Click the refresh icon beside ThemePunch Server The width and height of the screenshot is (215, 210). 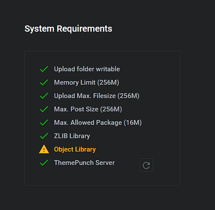click(x=146, y=165)
